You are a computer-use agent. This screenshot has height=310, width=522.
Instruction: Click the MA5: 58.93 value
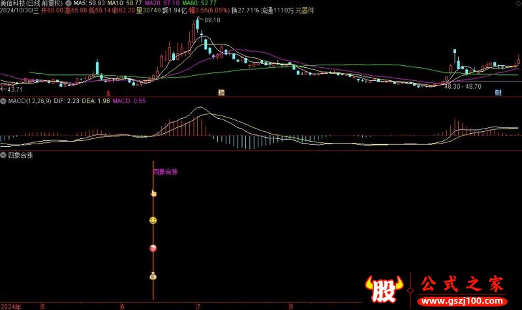[89, 3]
